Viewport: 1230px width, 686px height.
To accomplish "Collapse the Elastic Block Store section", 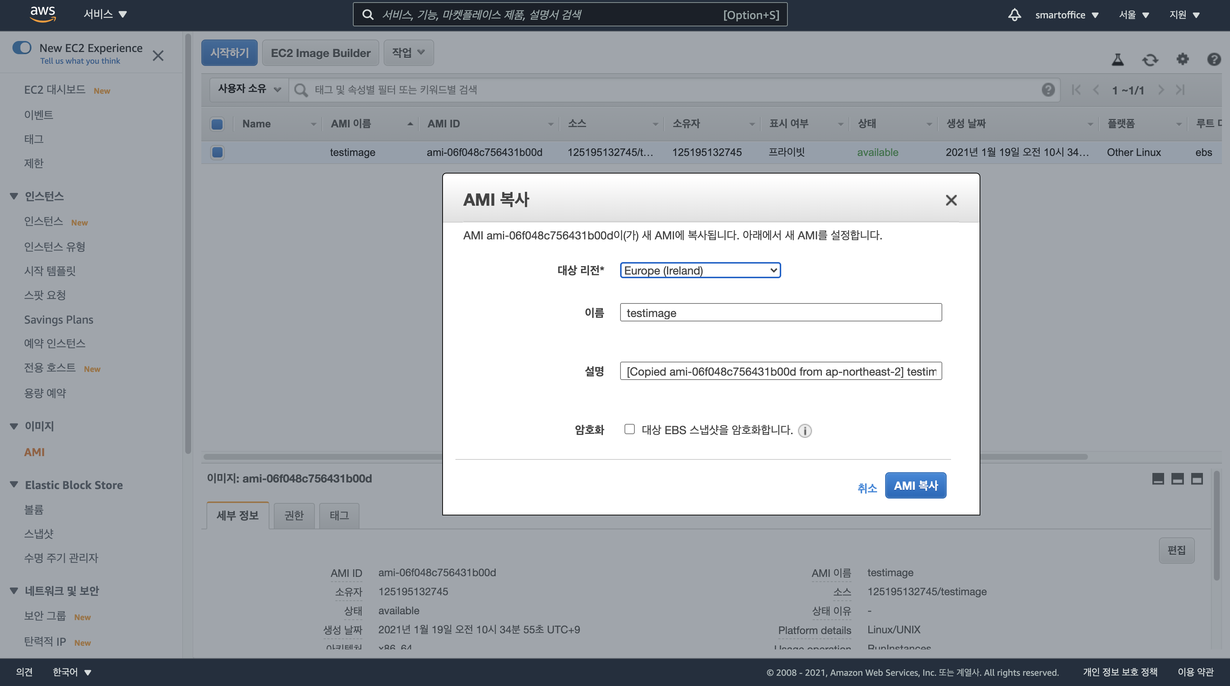I will [14, 485].
